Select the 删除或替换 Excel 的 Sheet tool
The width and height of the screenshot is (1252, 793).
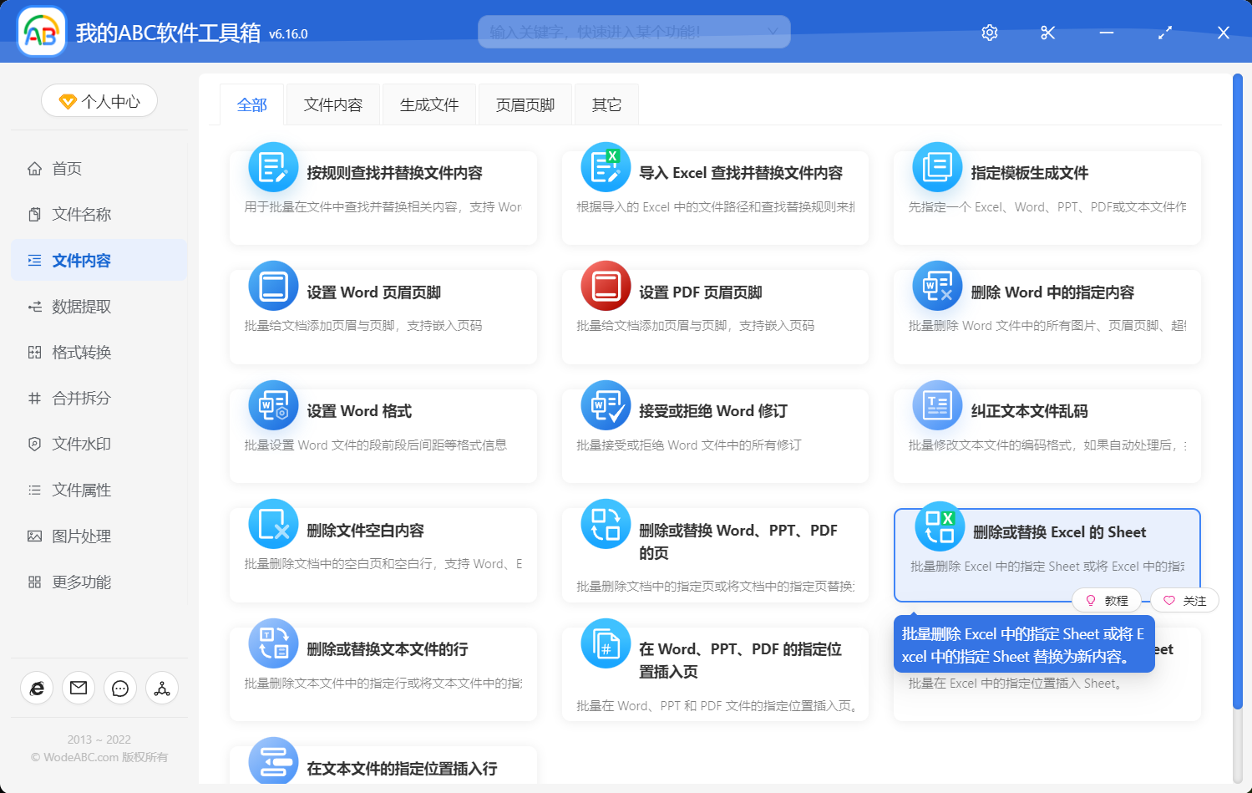[1046, 543]
